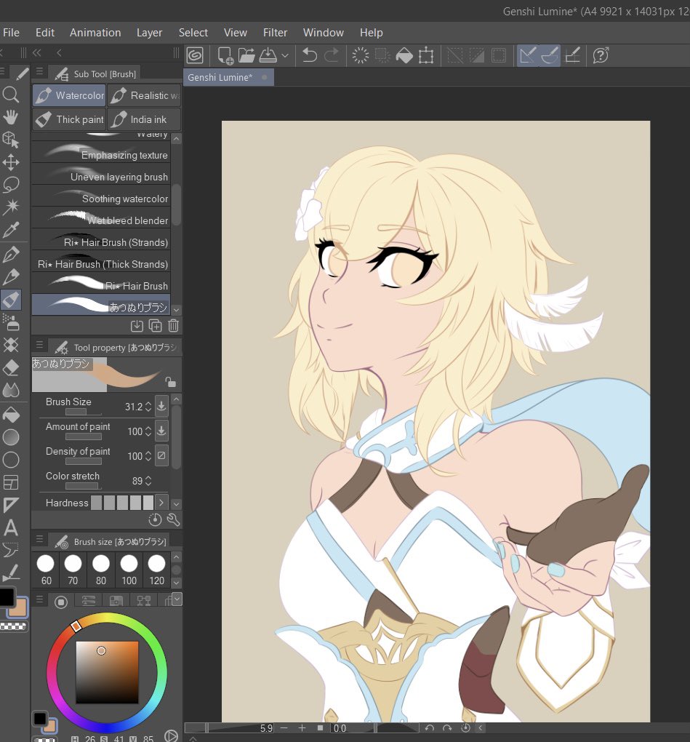Open Save dropdown arrow in toolbar

[285, 55]
